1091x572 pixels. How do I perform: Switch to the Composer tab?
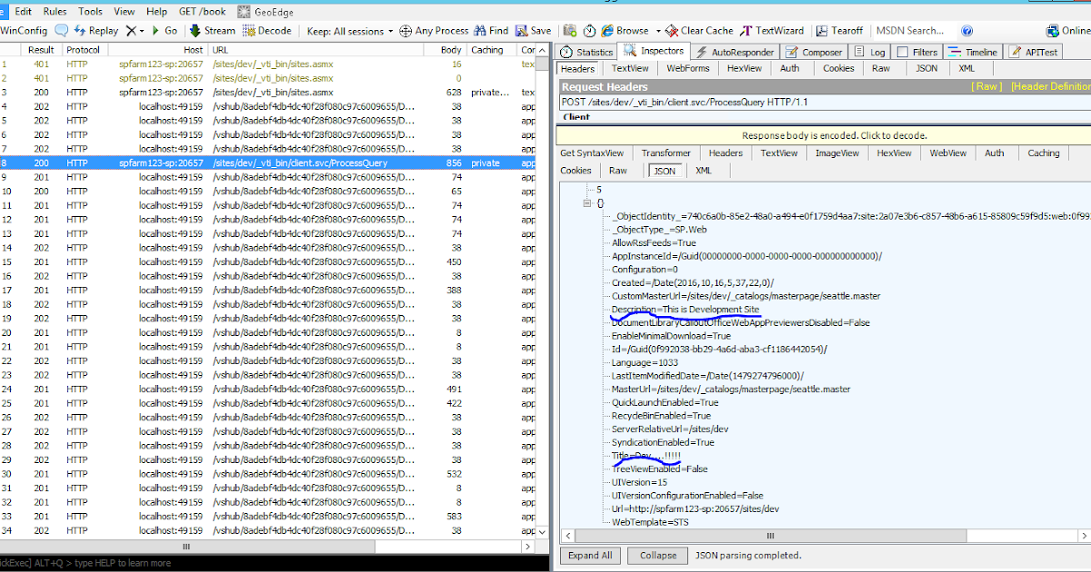tap(814, 52)
